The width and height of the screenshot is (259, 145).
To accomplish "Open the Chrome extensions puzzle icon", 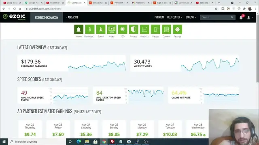I will click(x=244, y=9).
